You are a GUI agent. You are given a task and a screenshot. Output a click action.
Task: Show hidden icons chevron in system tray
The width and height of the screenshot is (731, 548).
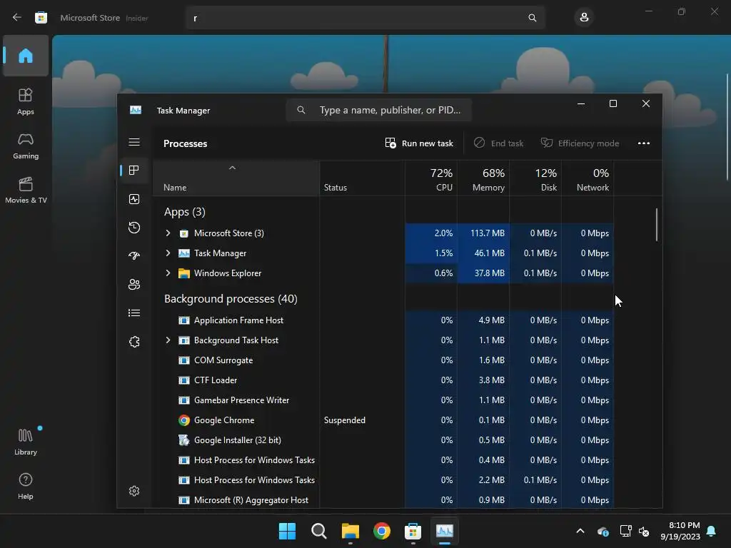click(x=580, y=531)
